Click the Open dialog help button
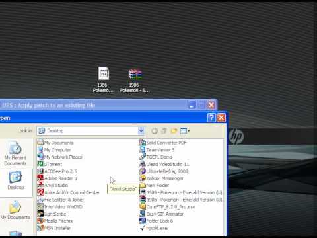Image resolution: width=317 pixels, height=238 pixels. coord(211,118)
